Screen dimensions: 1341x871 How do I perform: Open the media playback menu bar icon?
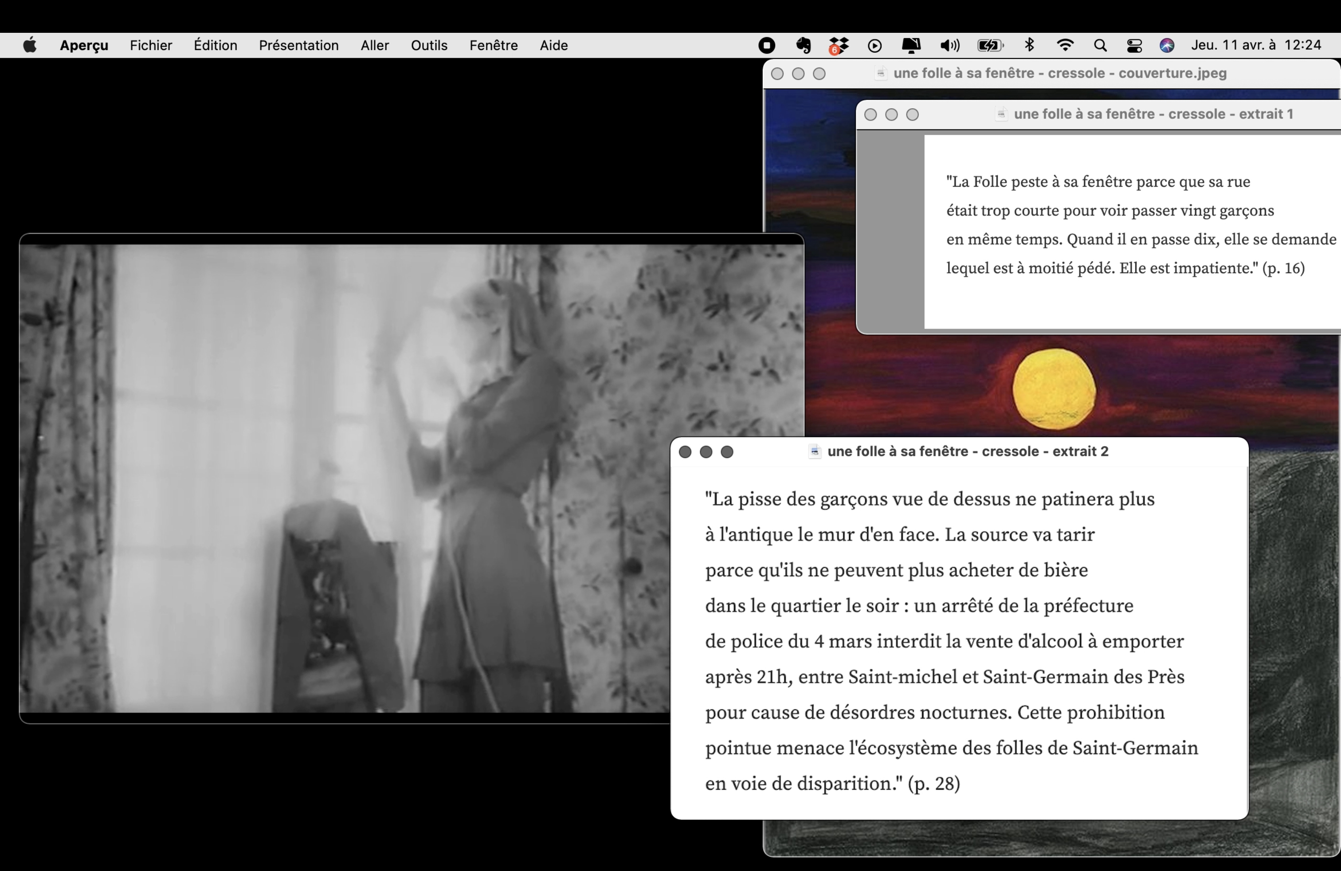[875, 45]
